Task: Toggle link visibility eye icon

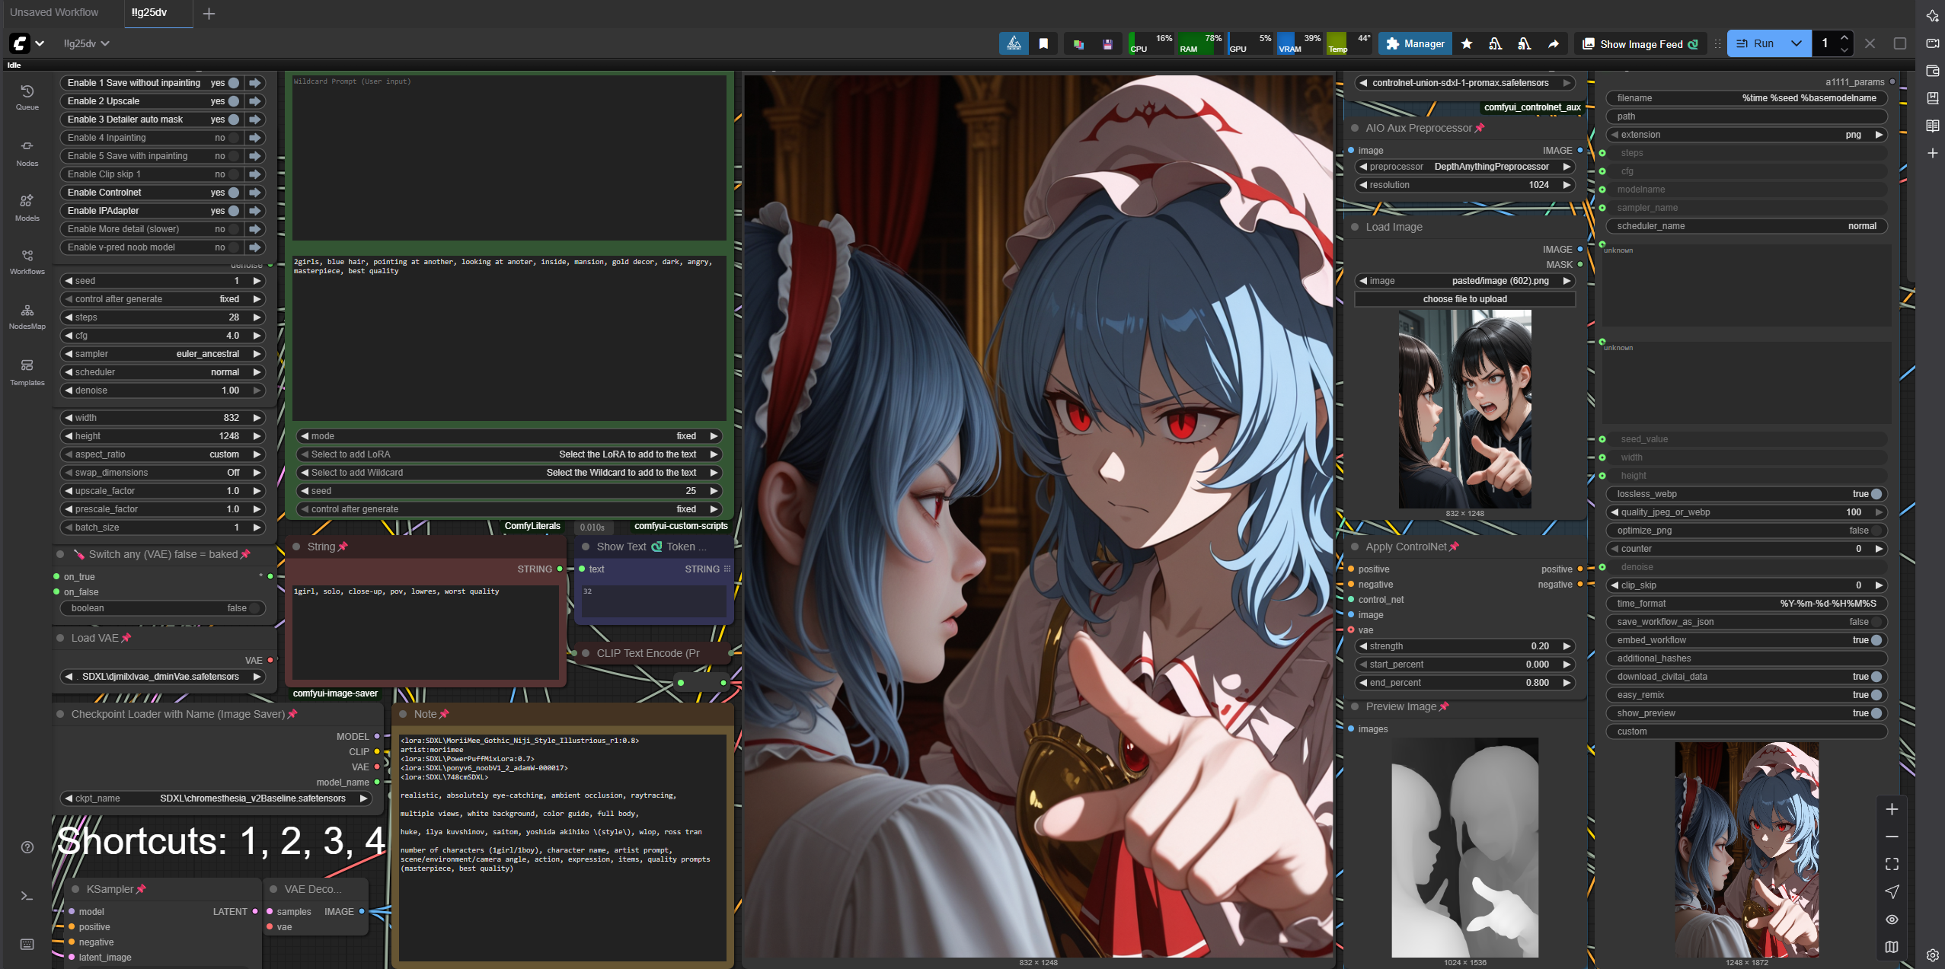Action: [1892, 920]
